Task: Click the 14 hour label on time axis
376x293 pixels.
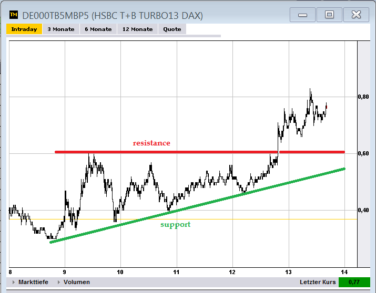Action: pos(344,272)
